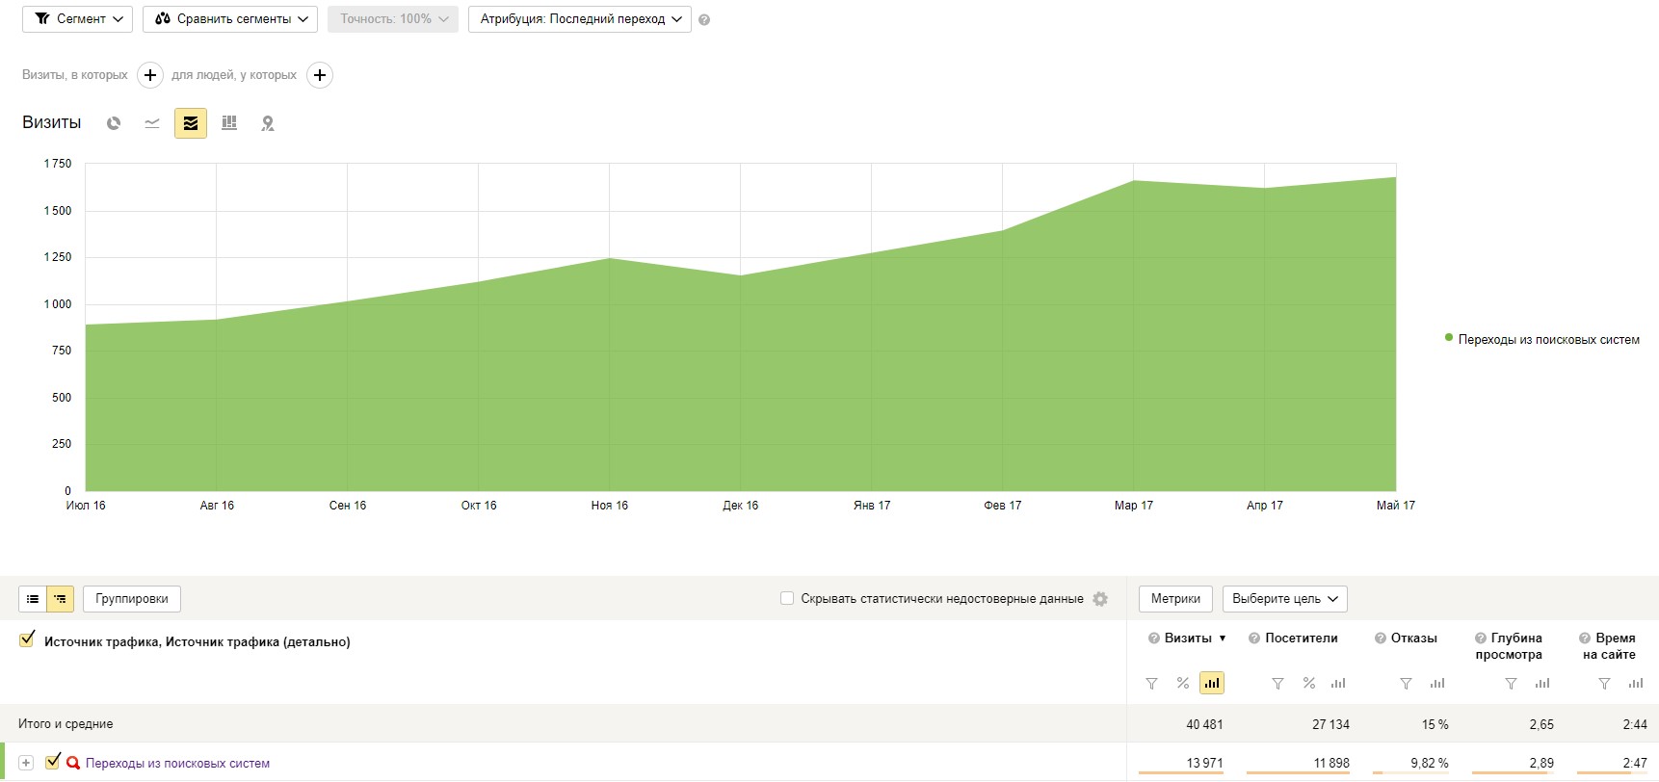This screenshot has width=1659, height=782.
Task: Open the 'Атрибуция: Последний переход' dropdown
Action: click(579, 19)
